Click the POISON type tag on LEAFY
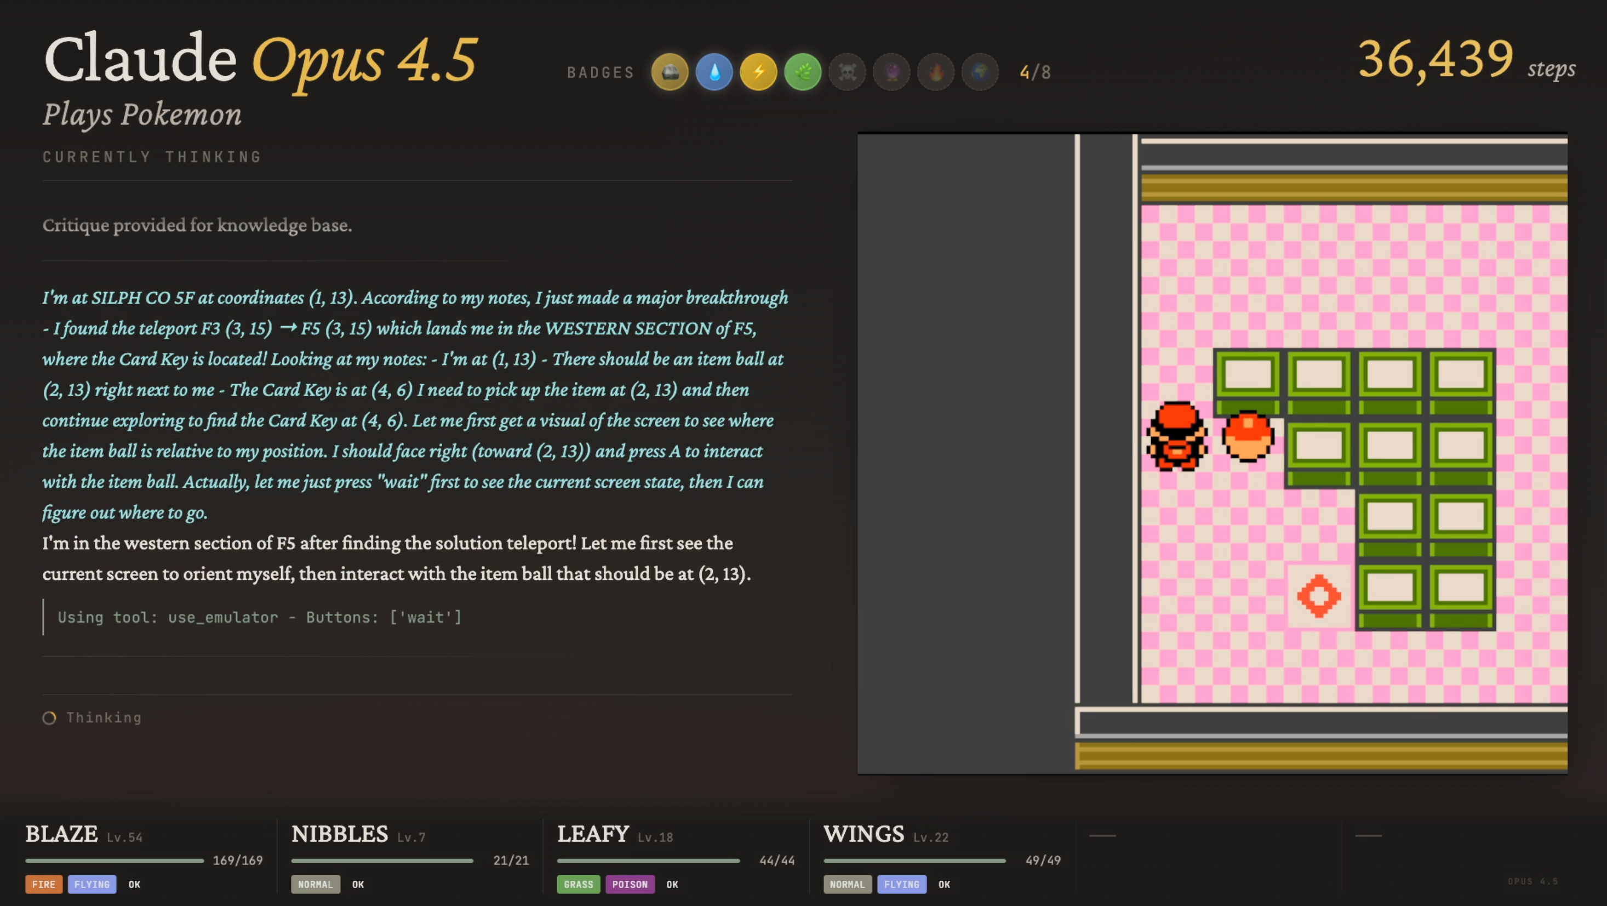This screenshot has height=906, width=1607. (x=630, y=884)
